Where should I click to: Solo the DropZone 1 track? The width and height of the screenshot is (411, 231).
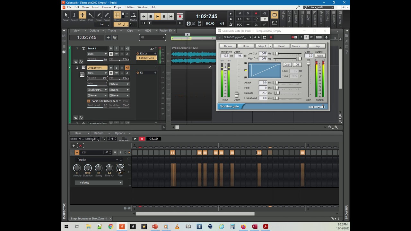pyautogui.click(x=117, y=68)
